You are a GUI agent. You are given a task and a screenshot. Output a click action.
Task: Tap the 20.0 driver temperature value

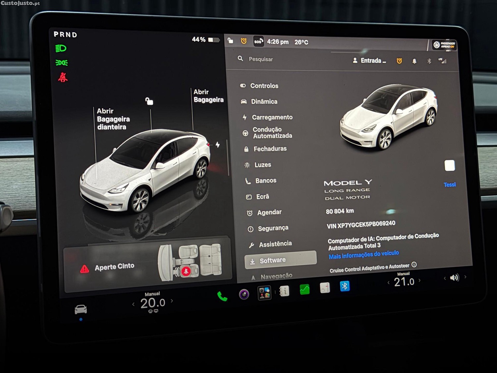(153, 303)
